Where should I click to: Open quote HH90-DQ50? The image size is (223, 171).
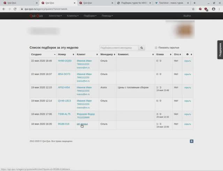click(65, 61)
